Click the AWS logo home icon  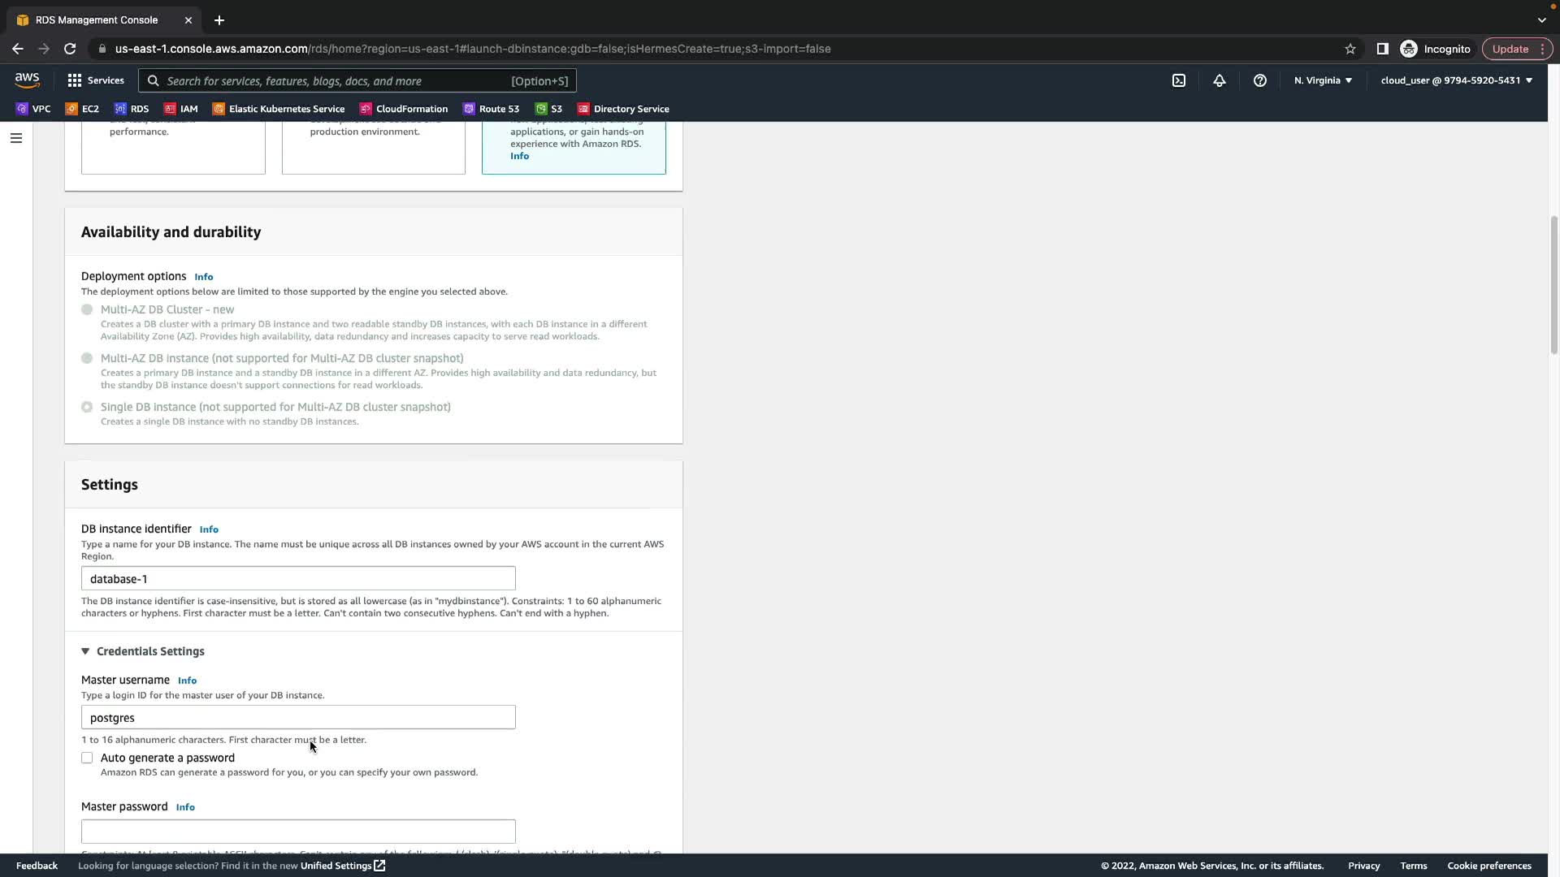[x=27, y=80]
